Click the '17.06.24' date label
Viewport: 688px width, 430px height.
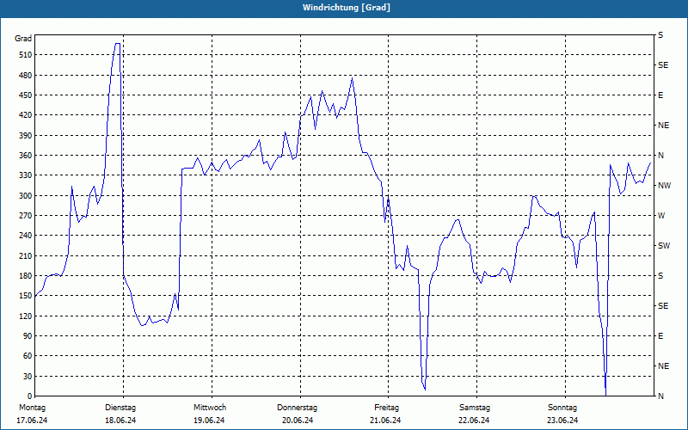coord(32,421)
